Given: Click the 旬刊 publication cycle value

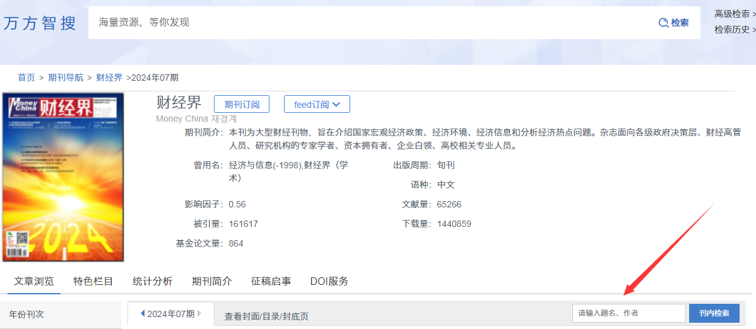Looking at the screenshot, I should click(446, 165).
